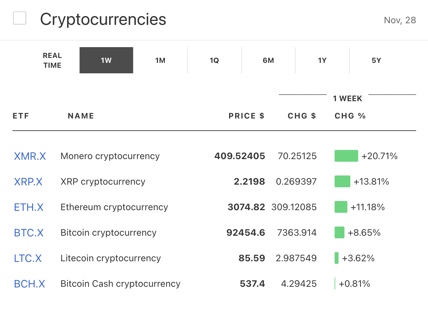Open the BTC.X ticker link

[x=29, y=233]
